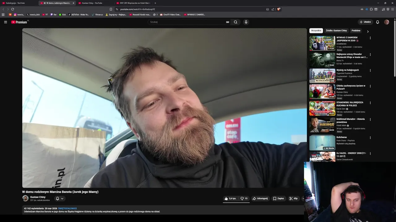Switch to 'BNT 285 Wspinaczka' browser tab

tap(133, 3)
